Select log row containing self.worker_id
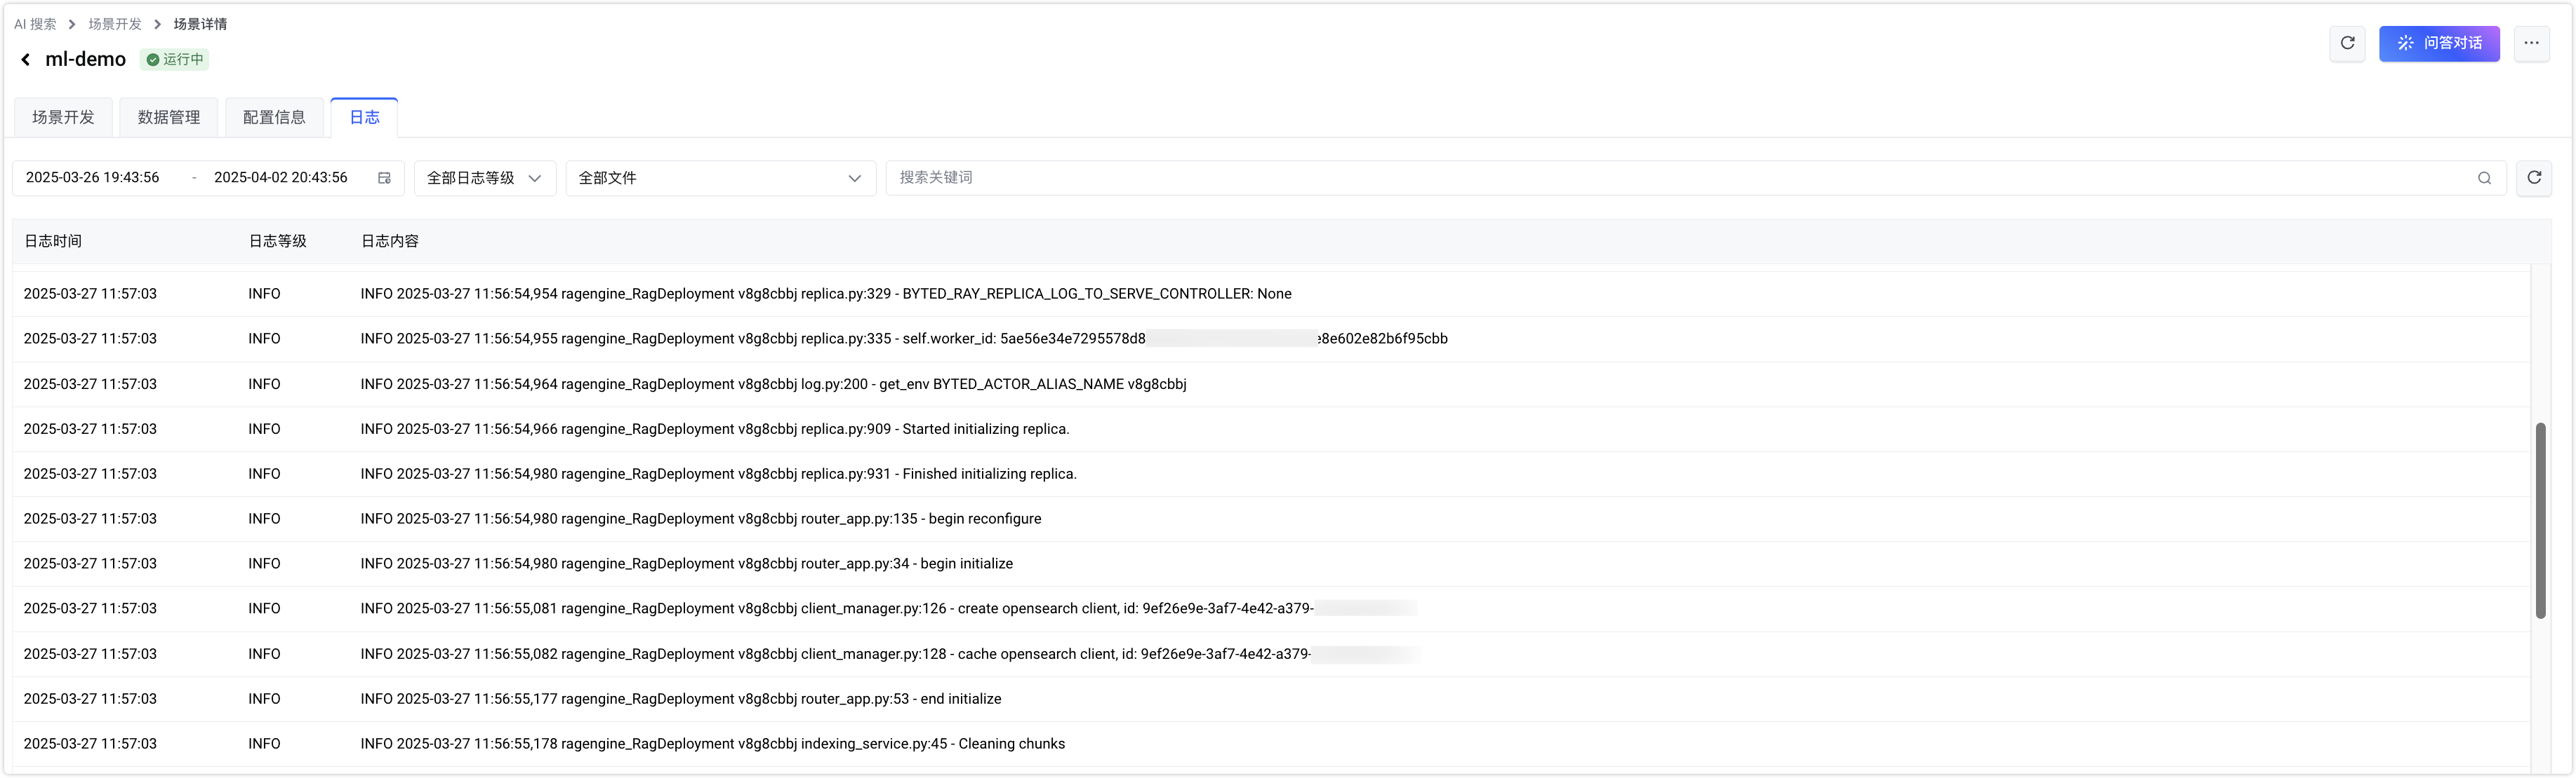Image resolution: width=2576 pixels, height=778 pixels. click(x=1271, y=339)
